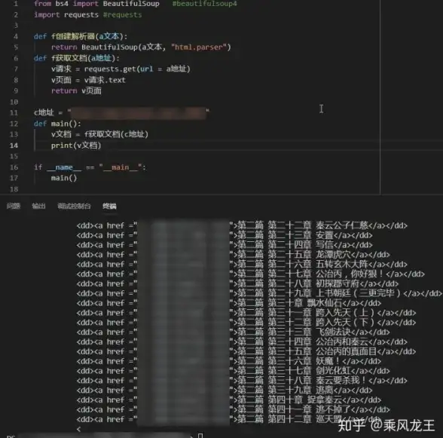Click terminal row 第三十四章 公冶丙和秦云
Screen dimensions: 443x438
click(242, 342)
